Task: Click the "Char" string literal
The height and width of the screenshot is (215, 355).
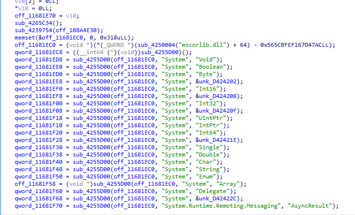Action: click(x=206, y=162)
